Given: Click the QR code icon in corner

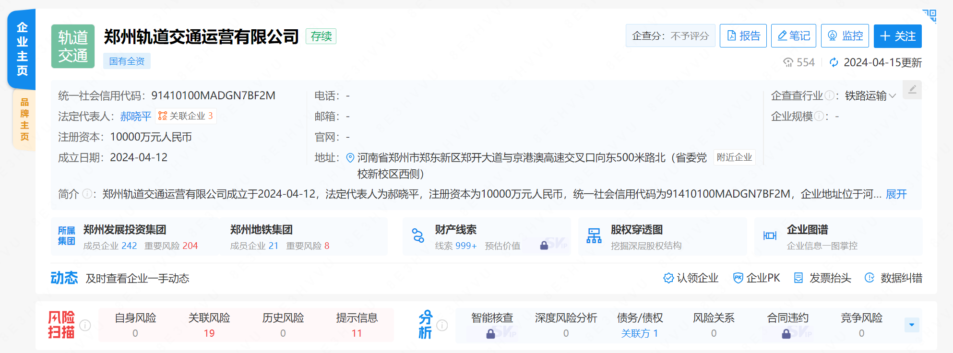Looking at the screenshot, I should (929, 16).
